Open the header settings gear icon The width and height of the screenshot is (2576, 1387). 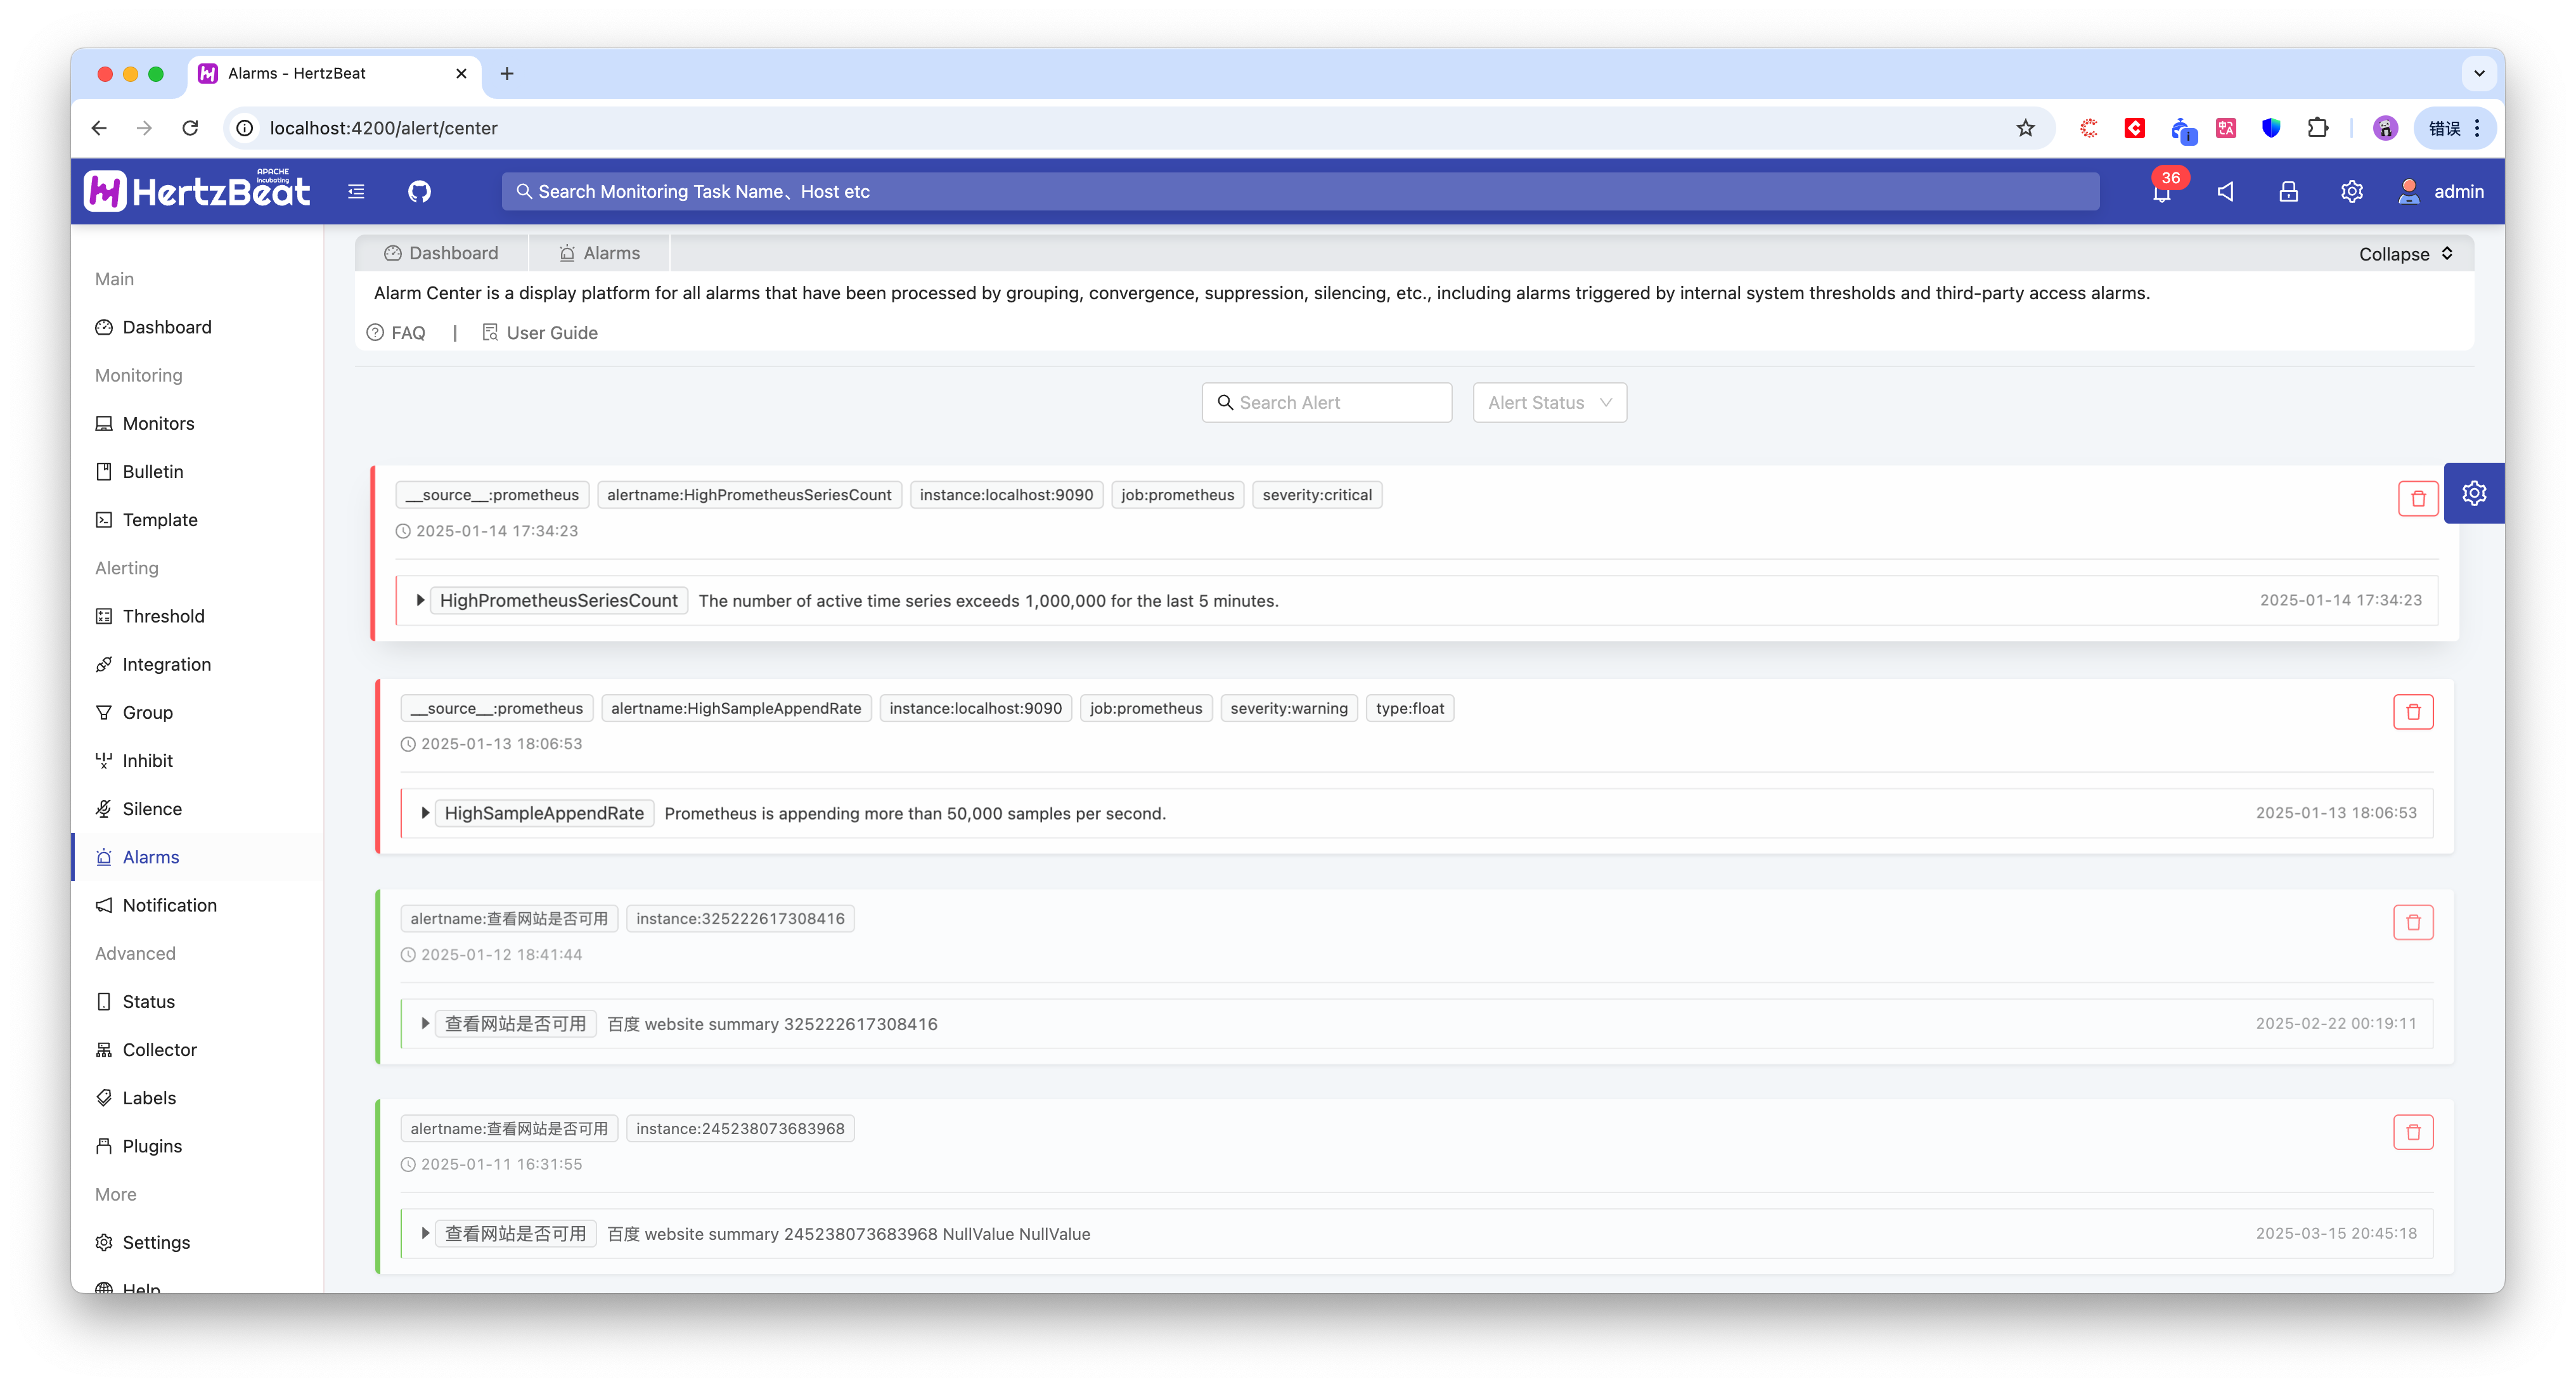(x=2351, y=191)
